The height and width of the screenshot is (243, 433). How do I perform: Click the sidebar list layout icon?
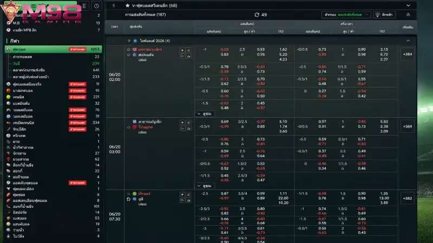[x=84, y=6]
